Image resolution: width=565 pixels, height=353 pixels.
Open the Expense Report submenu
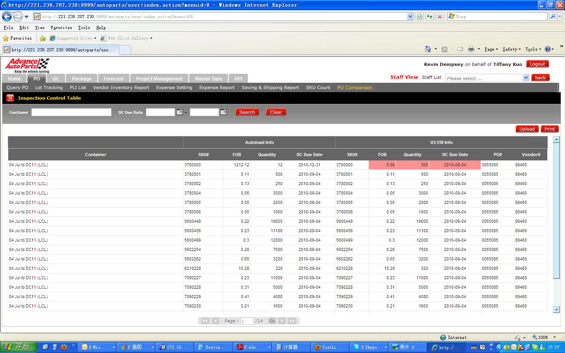coord(217,87)
